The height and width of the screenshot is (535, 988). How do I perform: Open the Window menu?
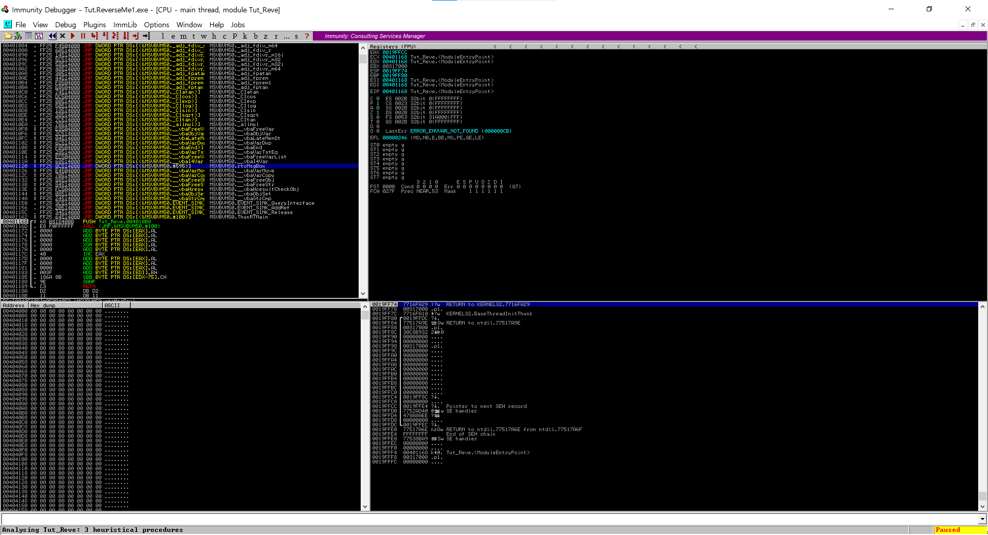pos(189,25)
